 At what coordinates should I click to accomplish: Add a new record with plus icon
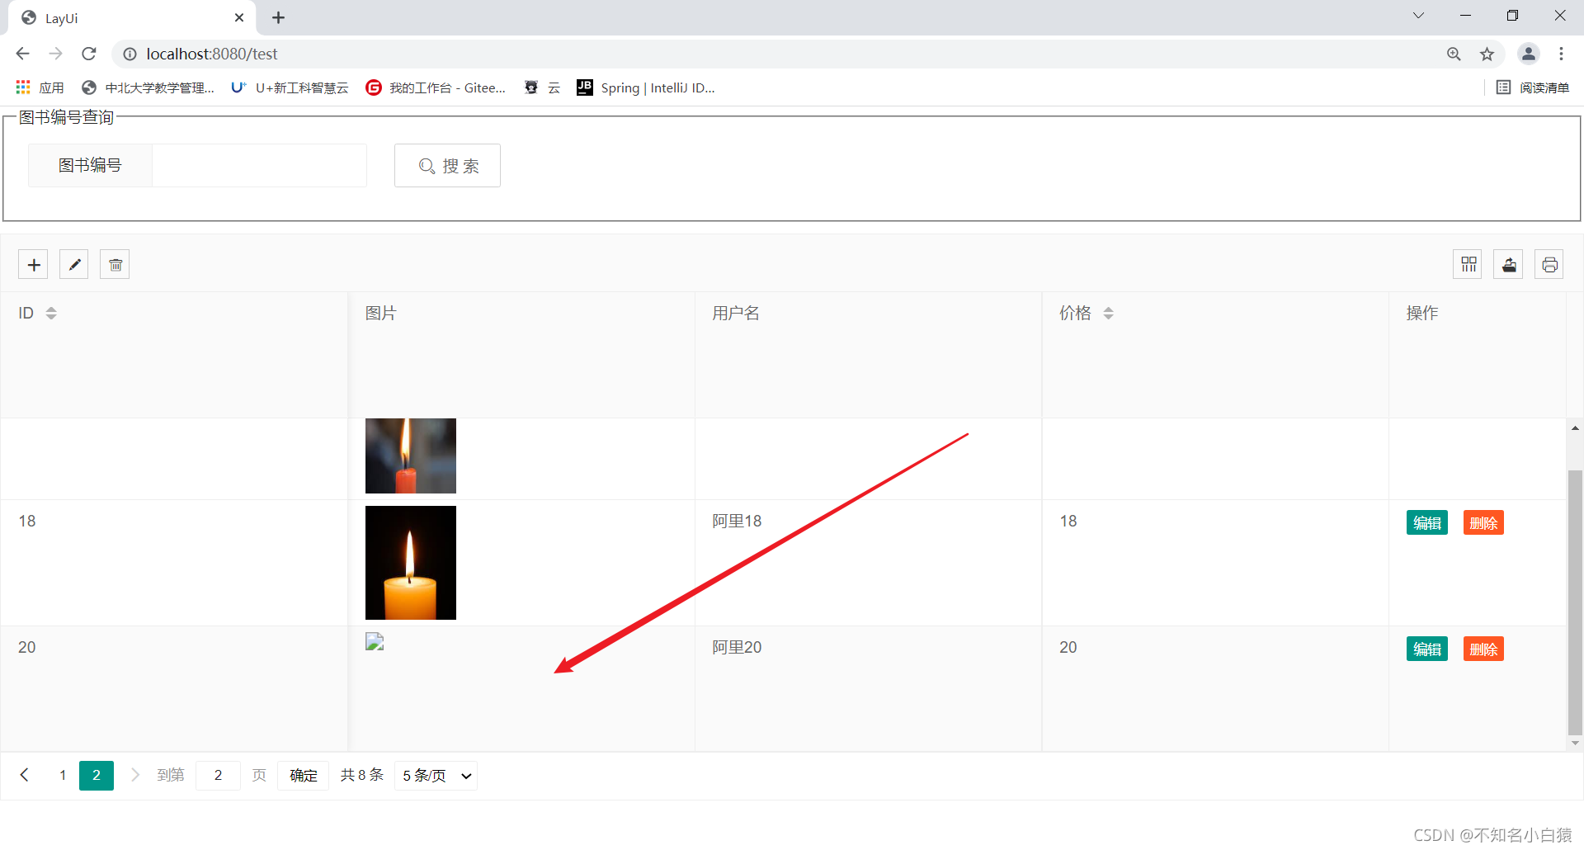(x=33, y=265)
